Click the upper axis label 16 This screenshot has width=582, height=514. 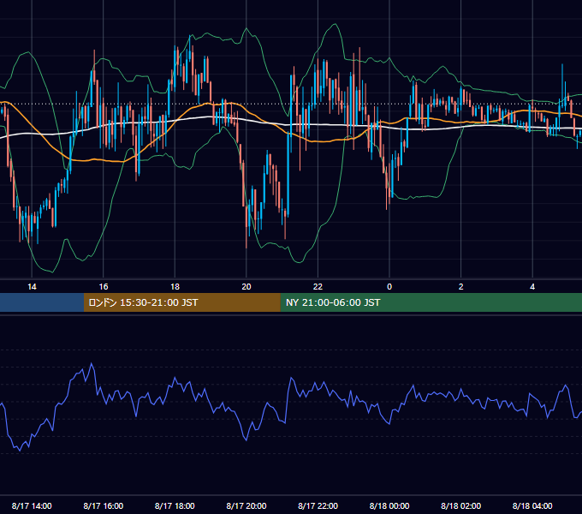(104, 287)
